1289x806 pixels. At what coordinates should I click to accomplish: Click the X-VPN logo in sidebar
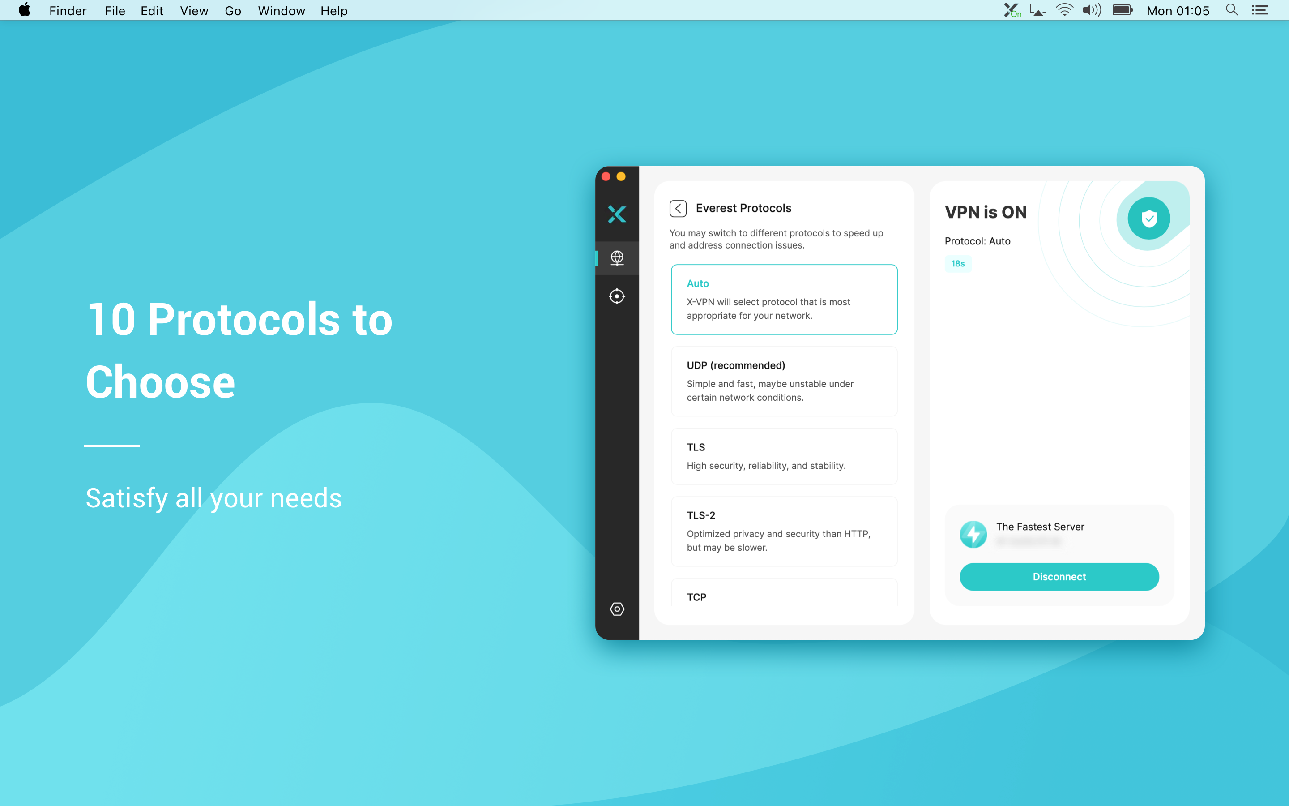617,214
